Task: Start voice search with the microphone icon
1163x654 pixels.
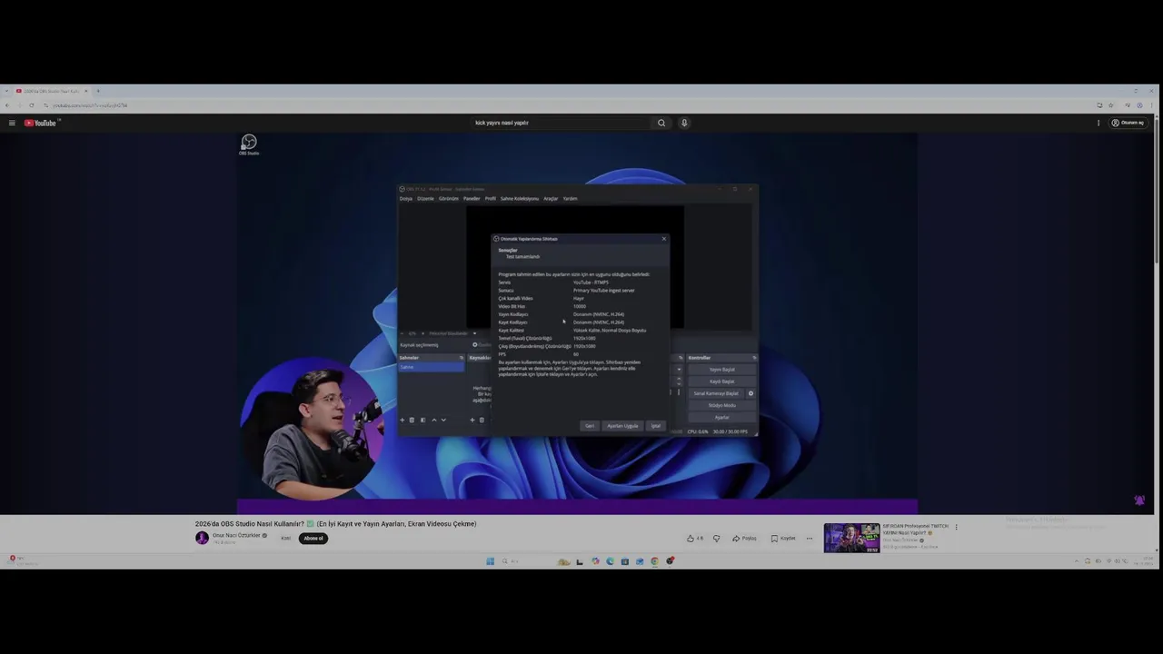Action: [x=684, y=123]
